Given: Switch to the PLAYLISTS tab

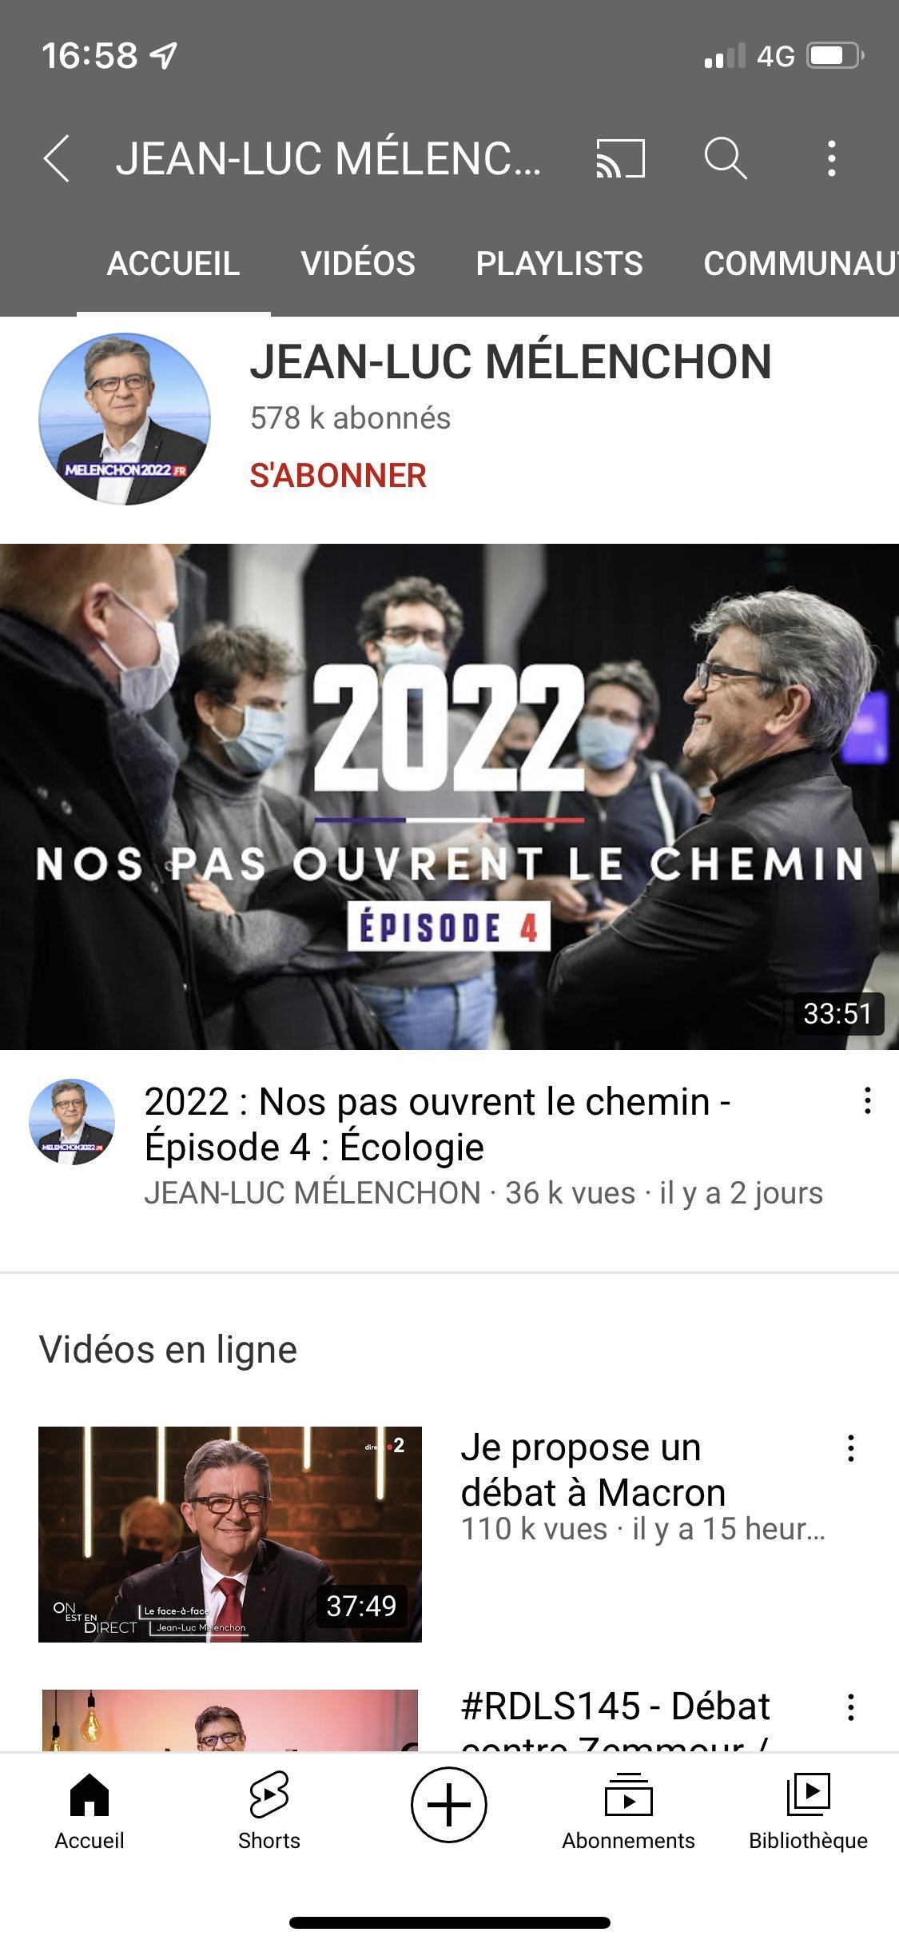Looking at the screenshot, I should pyautogui.click(x=559, y=264).
